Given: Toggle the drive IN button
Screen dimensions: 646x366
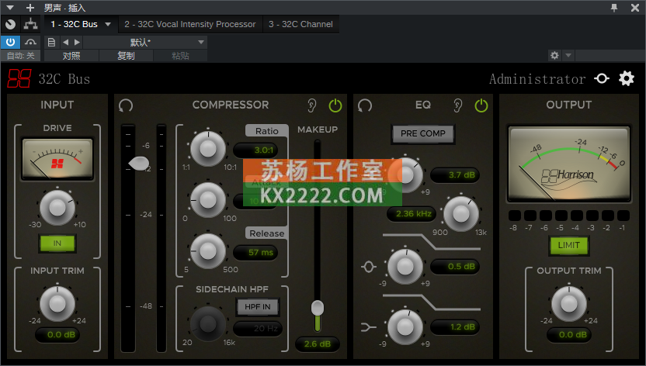Looking at the screenshot, I should click(57, 243).
